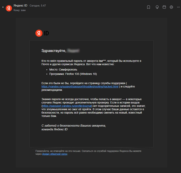Open the three-dot more actions menu

click(x=178, y=7)
